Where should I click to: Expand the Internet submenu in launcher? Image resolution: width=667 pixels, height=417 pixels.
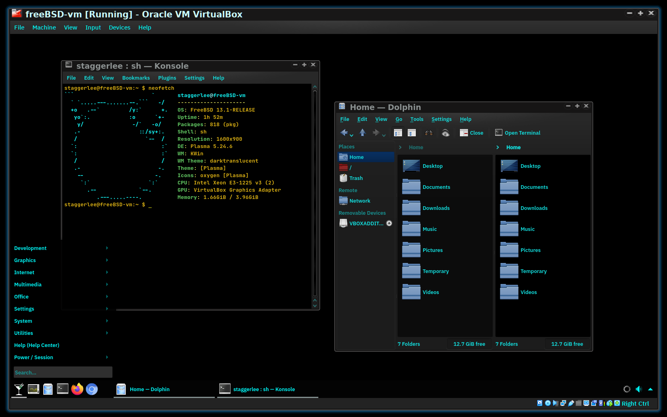coord(107,272)
